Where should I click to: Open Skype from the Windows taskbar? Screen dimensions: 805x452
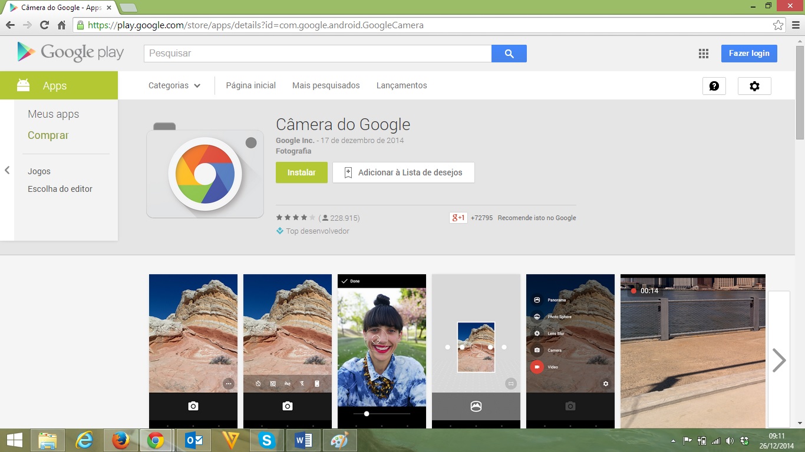pyautogui.click(x=267, y=440)
